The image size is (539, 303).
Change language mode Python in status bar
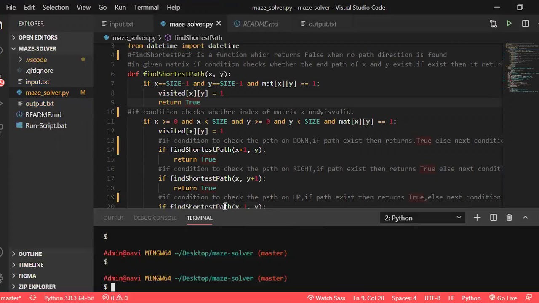pos(471,298)
